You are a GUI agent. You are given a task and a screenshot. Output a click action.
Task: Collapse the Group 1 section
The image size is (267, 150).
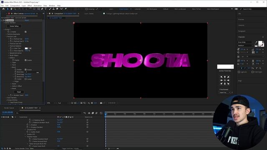[x=4, y=30]
